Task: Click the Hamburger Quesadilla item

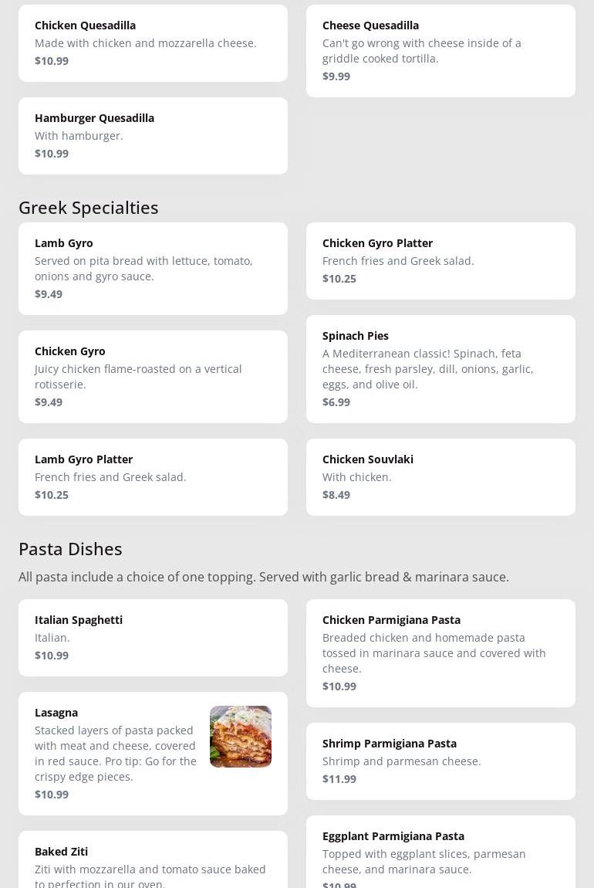Action: click(x=153, y=136)
